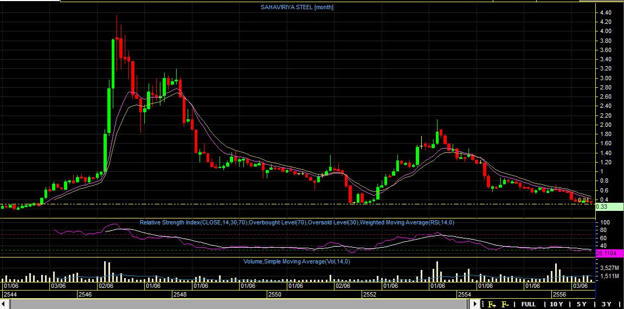Click the 4.40 price axis label
Screen dimensions: 624x309
point(605,12)
